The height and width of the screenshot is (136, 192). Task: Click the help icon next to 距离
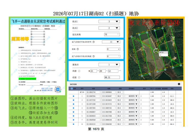78,49
